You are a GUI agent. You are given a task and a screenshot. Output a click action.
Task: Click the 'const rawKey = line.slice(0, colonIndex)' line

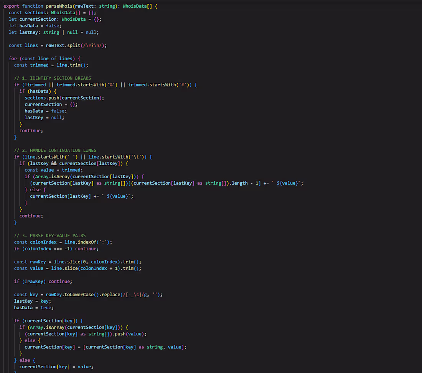coord(77,262)
